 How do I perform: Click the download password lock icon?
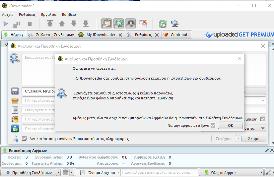[x=15, y=128]
